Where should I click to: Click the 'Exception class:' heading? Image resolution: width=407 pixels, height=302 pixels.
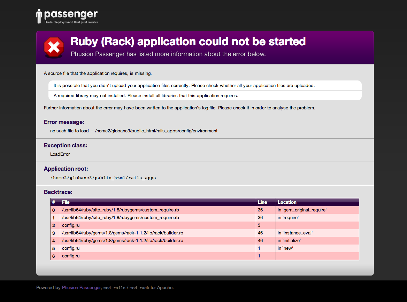[x=66, y=146]
